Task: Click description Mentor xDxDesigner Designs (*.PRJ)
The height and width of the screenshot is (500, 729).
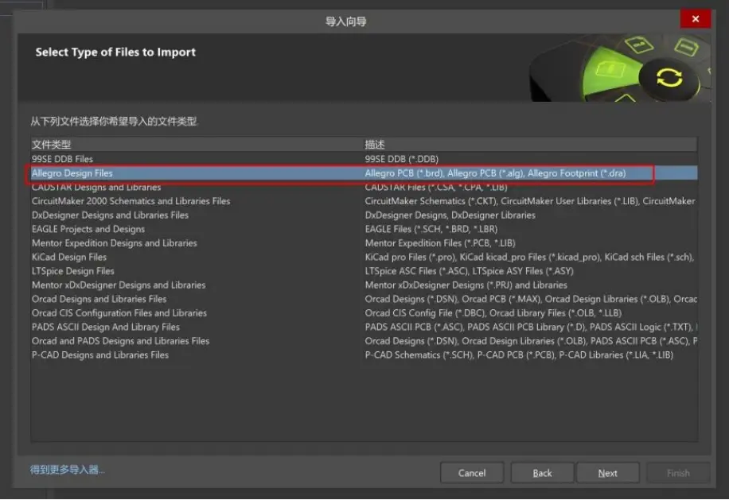Action: (x=466, y=285)
